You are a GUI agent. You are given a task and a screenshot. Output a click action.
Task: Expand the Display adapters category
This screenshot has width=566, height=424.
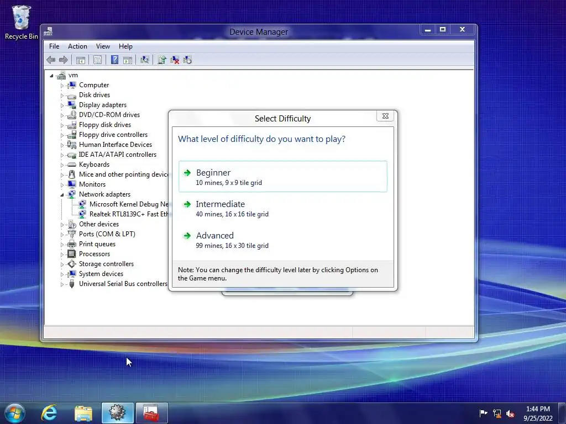tap(62, 105)
